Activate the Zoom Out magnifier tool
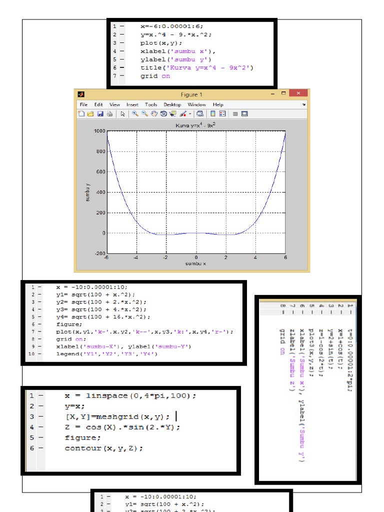The height and width of the screenshot is (512, 384). click(144, 113)
